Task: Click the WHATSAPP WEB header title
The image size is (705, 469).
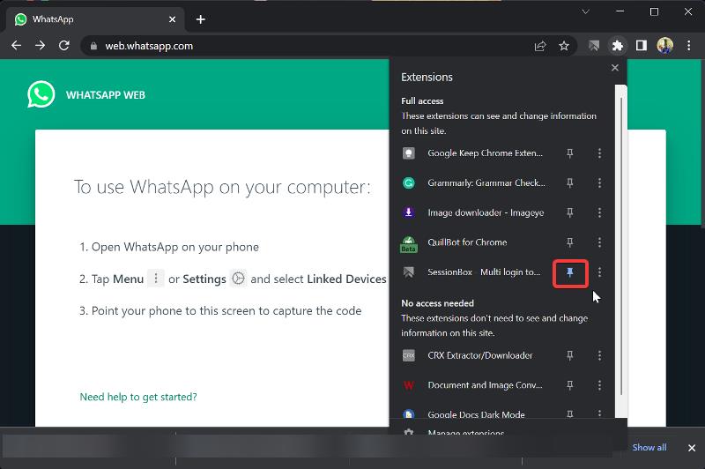Action: 106,95
